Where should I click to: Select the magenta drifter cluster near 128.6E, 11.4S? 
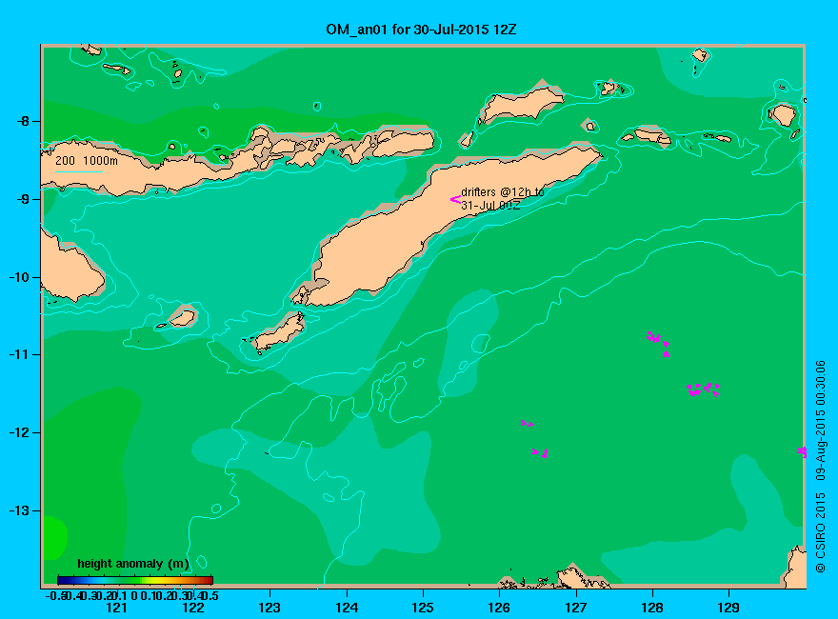pos(703,389)
